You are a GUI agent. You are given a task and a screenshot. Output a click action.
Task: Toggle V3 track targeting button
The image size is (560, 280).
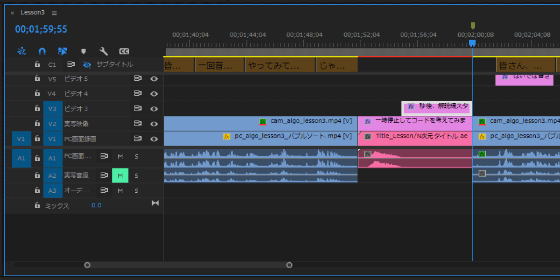pyautogui.click(x=52, y=109)
